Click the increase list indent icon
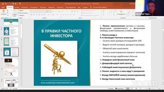Viewport: 164px width, 92px height. click(x=75, y=11)
